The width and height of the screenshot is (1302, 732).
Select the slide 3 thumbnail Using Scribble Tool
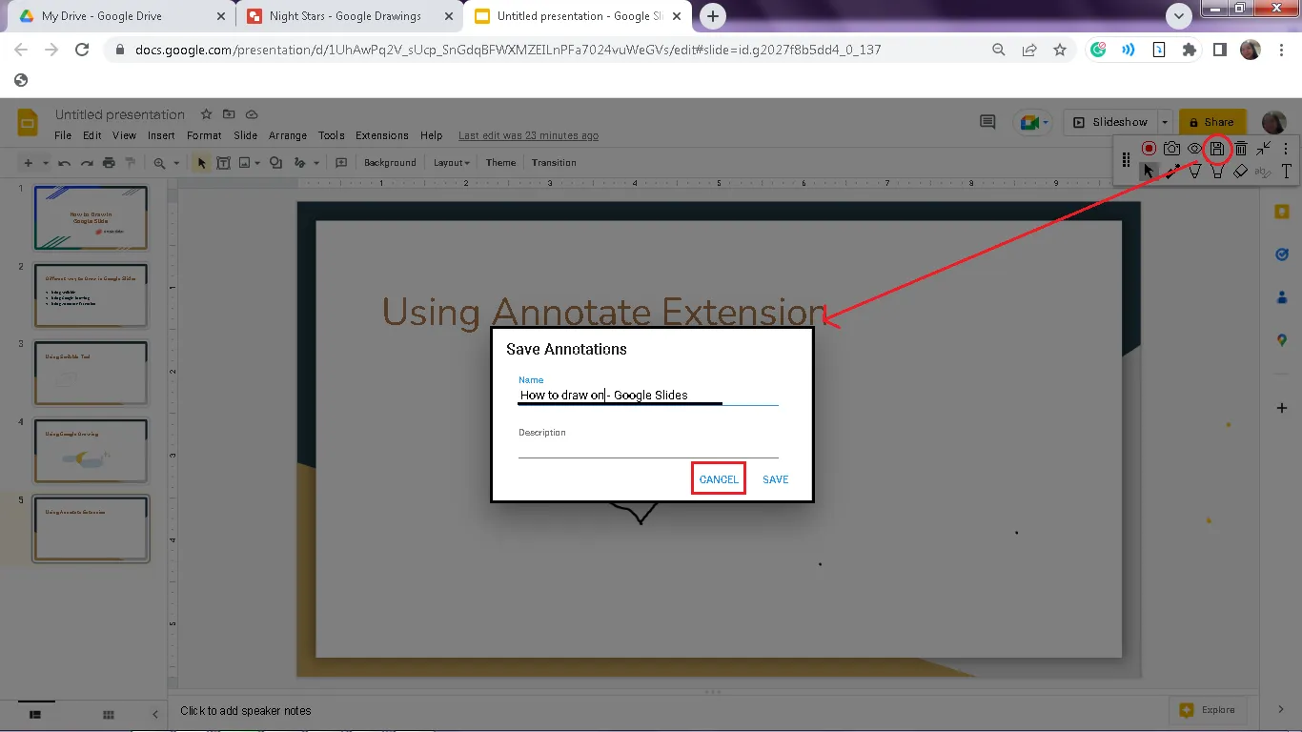(x=92, y=373)
